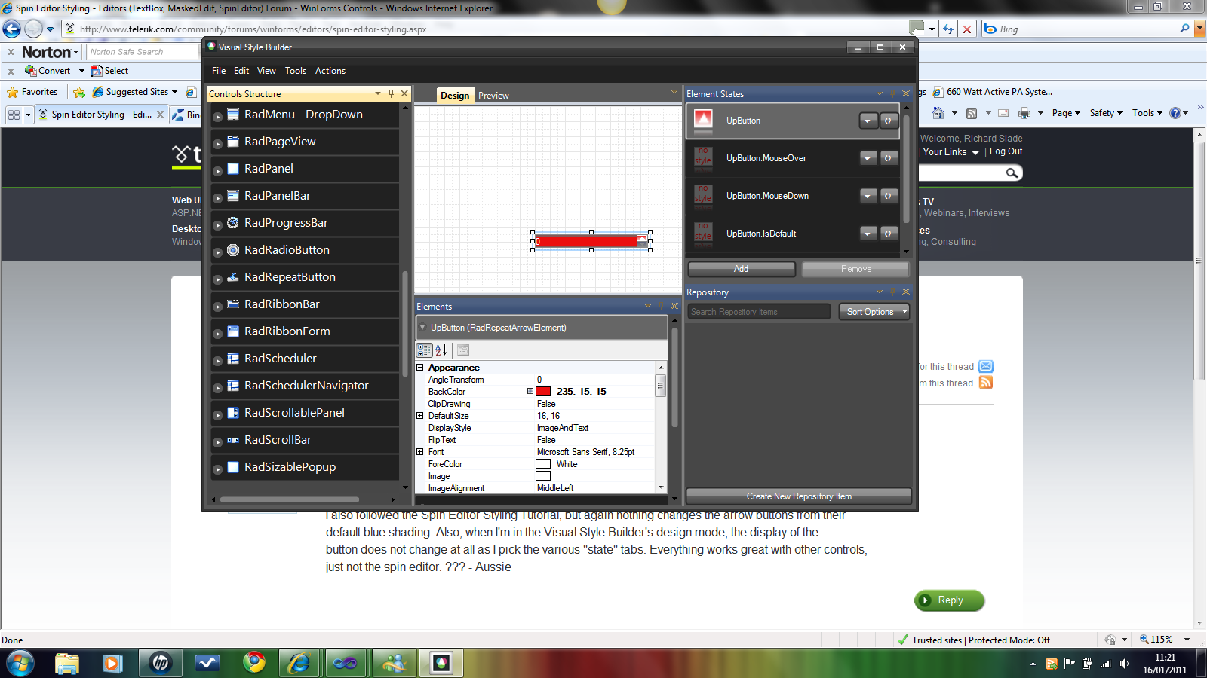This screenshot has width=1207, height=678.
Task: Open Windows Media Player from the taskbar
Action: (x=113, y=664)
